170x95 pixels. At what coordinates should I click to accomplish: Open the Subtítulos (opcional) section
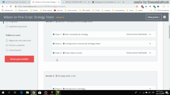[x=18, y=26]
